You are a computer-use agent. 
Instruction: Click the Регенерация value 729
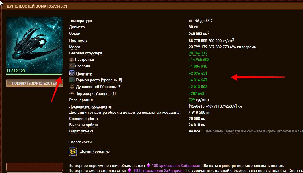(192, 100)
